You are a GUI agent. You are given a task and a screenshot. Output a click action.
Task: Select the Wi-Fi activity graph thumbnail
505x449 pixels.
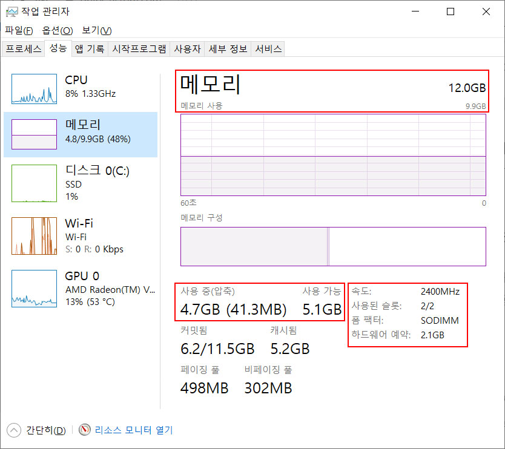[34, 236]
